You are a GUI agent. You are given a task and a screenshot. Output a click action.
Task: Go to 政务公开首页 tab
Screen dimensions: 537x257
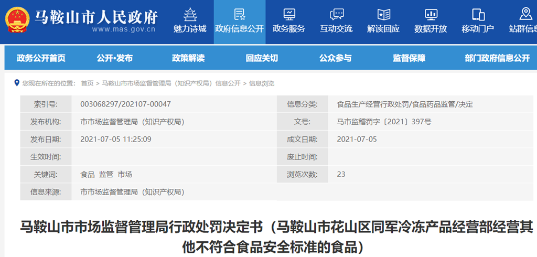pos(41,58)
